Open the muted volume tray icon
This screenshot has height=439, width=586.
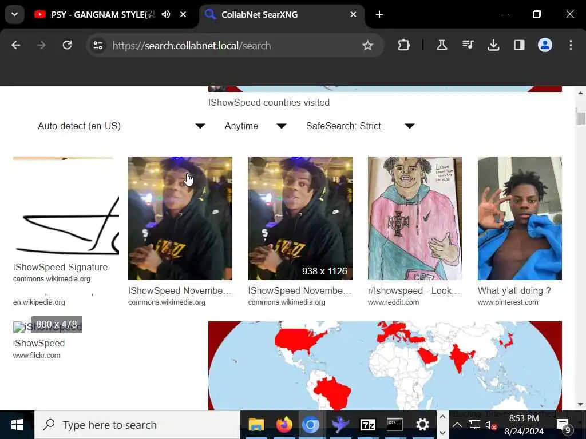(x=490, y=425)
